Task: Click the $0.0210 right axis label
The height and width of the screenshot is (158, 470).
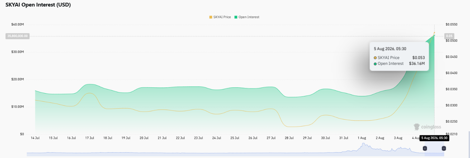Action: (x=451, y=134)
